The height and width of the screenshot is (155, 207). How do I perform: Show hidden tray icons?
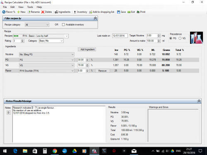(153, 151)
